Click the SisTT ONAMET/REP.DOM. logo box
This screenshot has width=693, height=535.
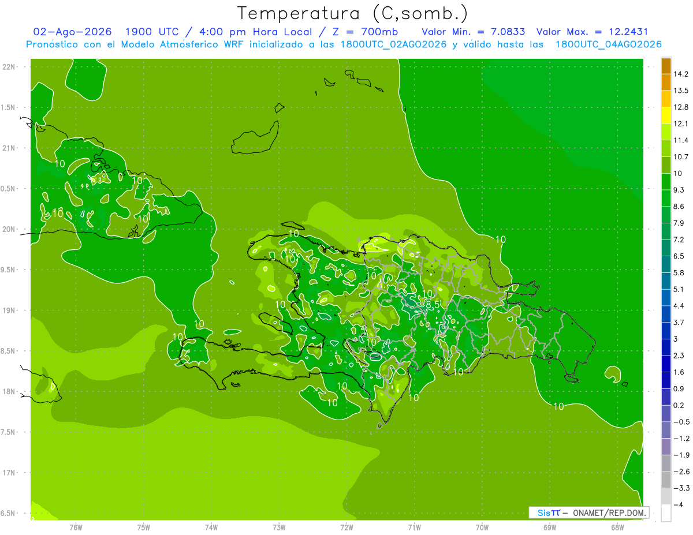point(589,512)
